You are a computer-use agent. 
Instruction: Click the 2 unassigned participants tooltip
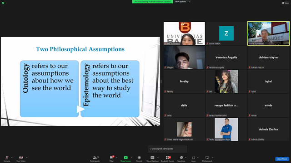click(x=167, y=149)
